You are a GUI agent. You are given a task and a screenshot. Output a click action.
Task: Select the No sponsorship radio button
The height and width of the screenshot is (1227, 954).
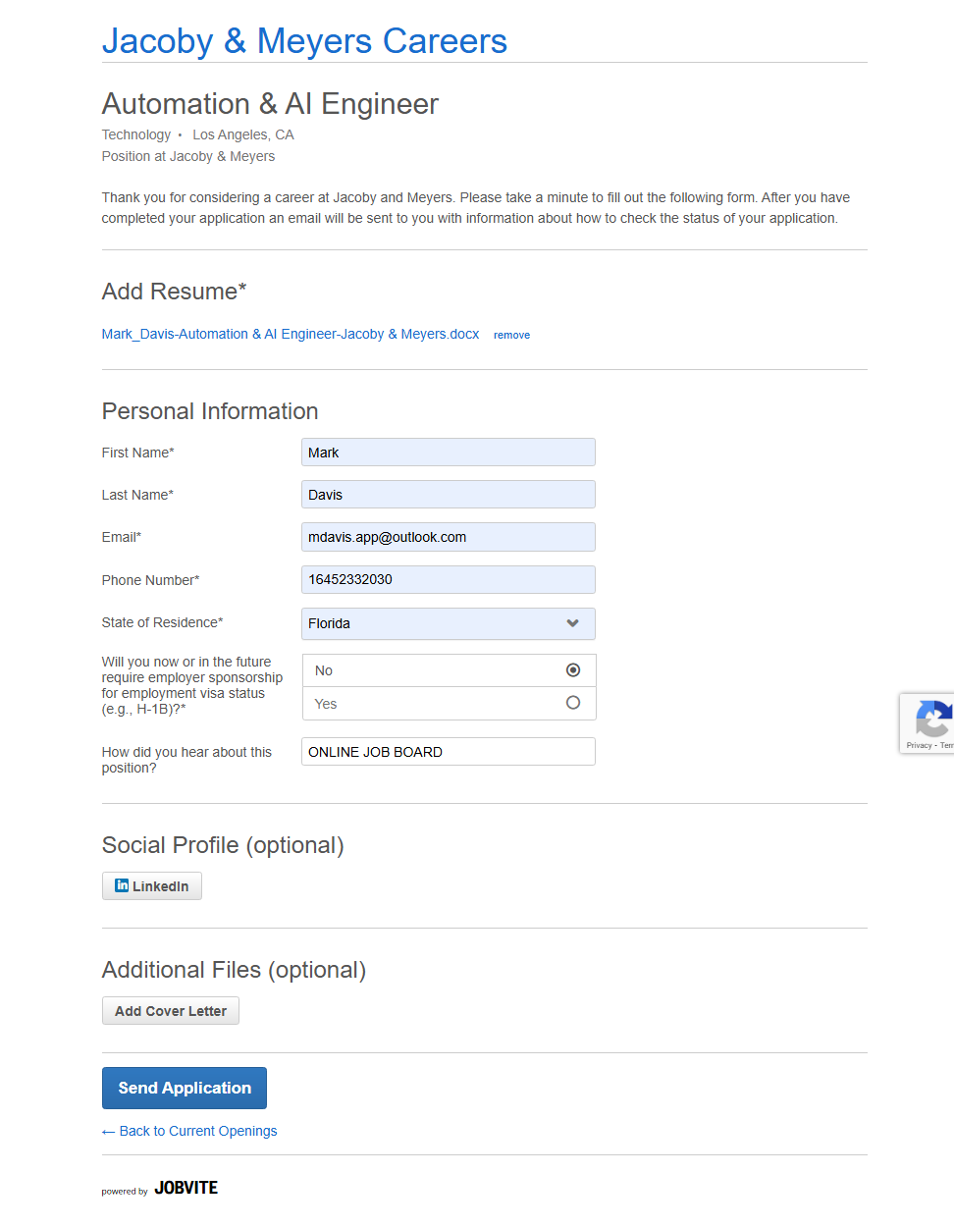573,670
